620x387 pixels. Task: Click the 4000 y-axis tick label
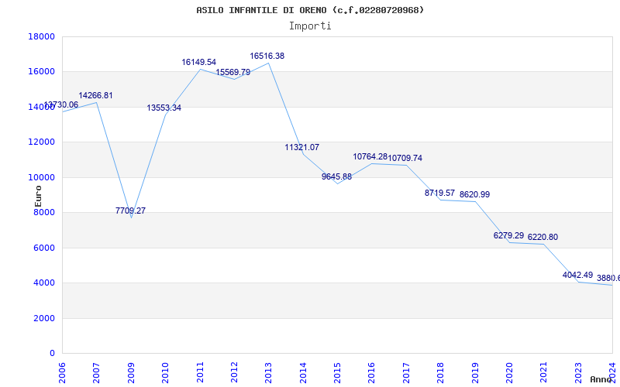click(44, 283)
